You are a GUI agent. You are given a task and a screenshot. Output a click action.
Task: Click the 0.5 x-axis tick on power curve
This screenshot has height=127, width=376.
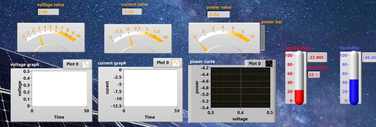tap(270, 112)
